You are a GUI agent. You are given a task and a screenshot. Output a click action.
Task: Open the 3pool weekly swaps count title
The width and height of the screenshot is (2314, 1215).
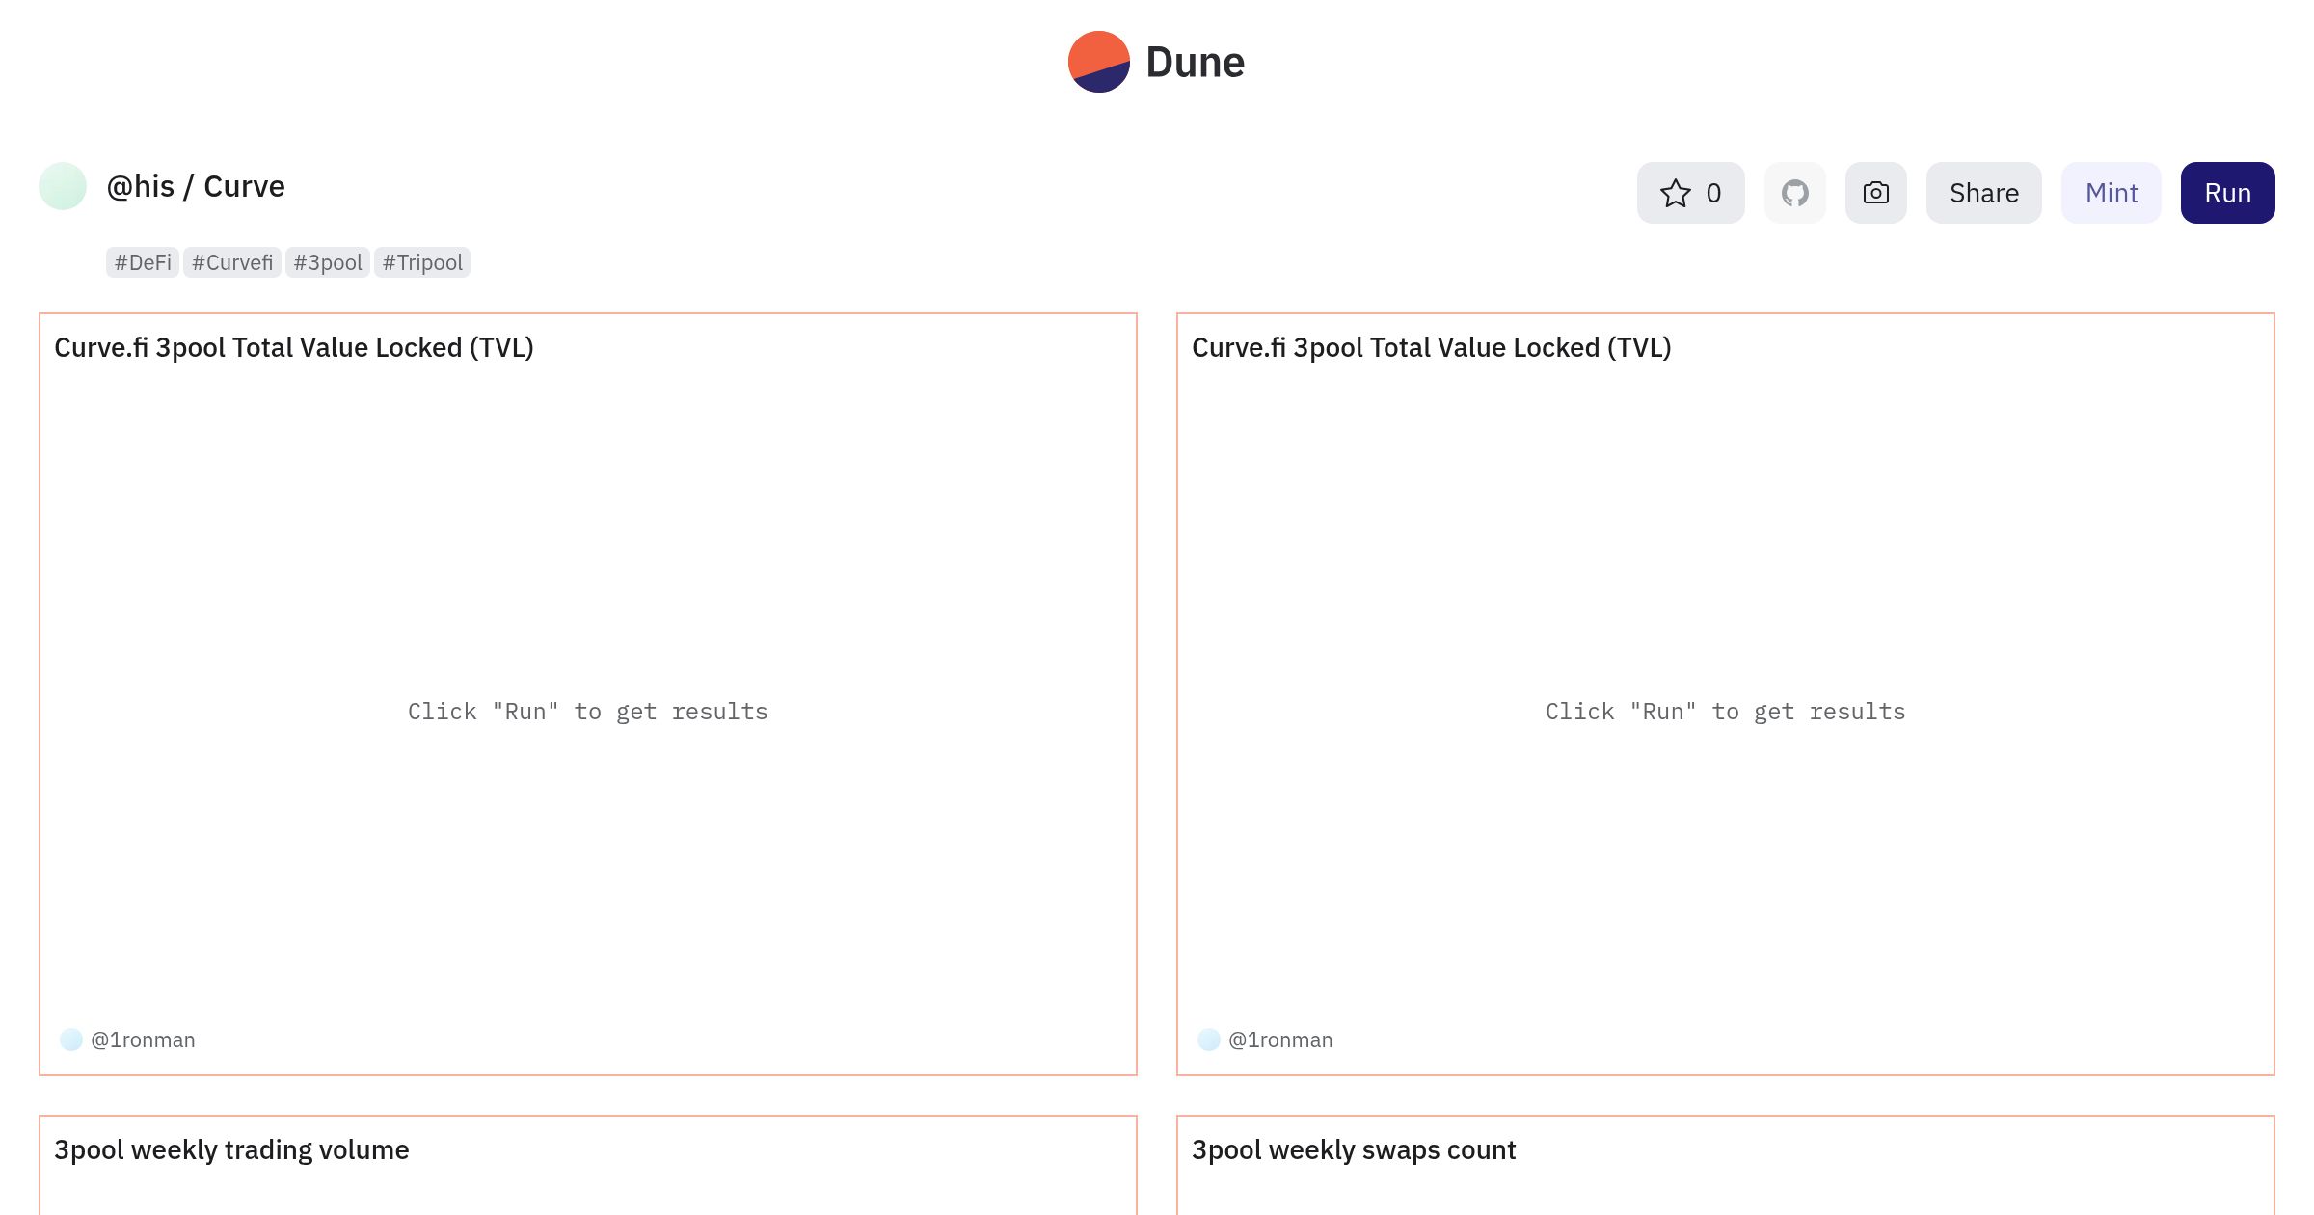click(x=1354, y=1149)
